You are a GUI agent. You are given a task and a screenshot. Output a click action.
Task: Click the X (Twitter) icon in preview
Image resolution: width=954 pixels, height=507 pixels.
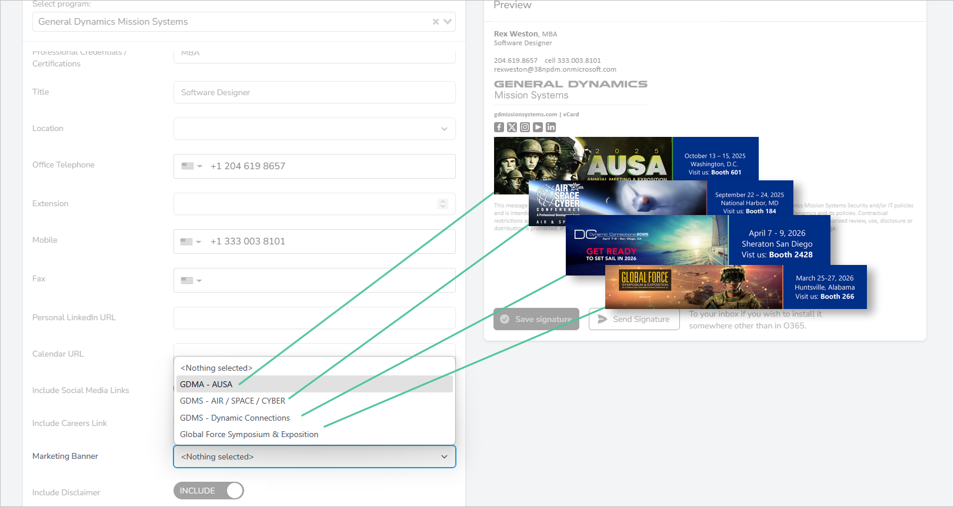pos(512,127)
